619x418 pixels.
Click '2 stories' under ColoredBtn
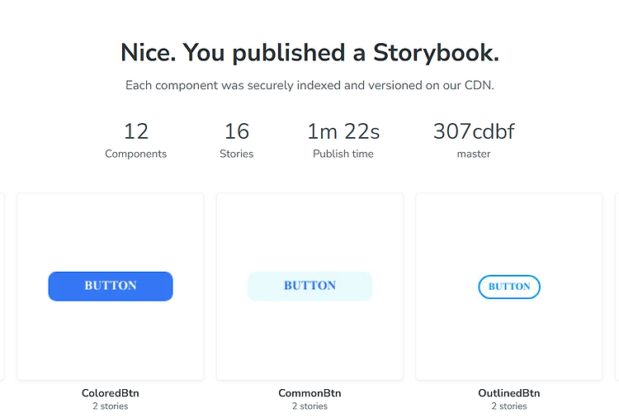[111, 406]
